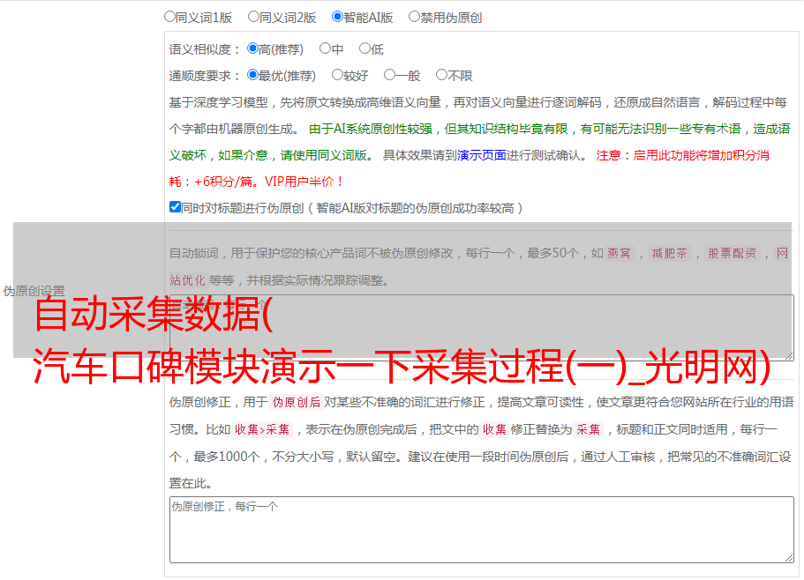Select the 同义词1版 radio option
The image size is (804, 580).
169,17
